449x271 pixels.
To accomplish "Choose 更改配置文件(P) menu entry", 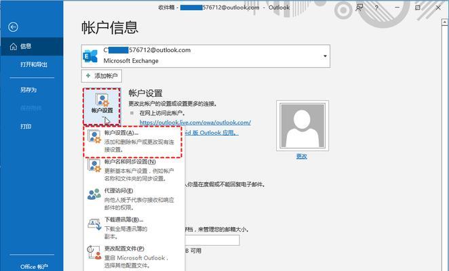I will coord(134,257).
